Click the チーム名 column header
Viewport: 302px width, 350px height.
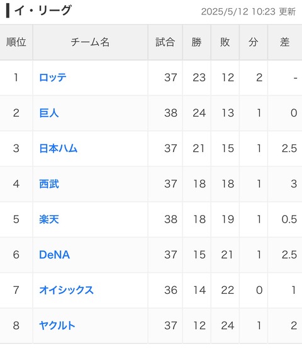tap(90, 42)
